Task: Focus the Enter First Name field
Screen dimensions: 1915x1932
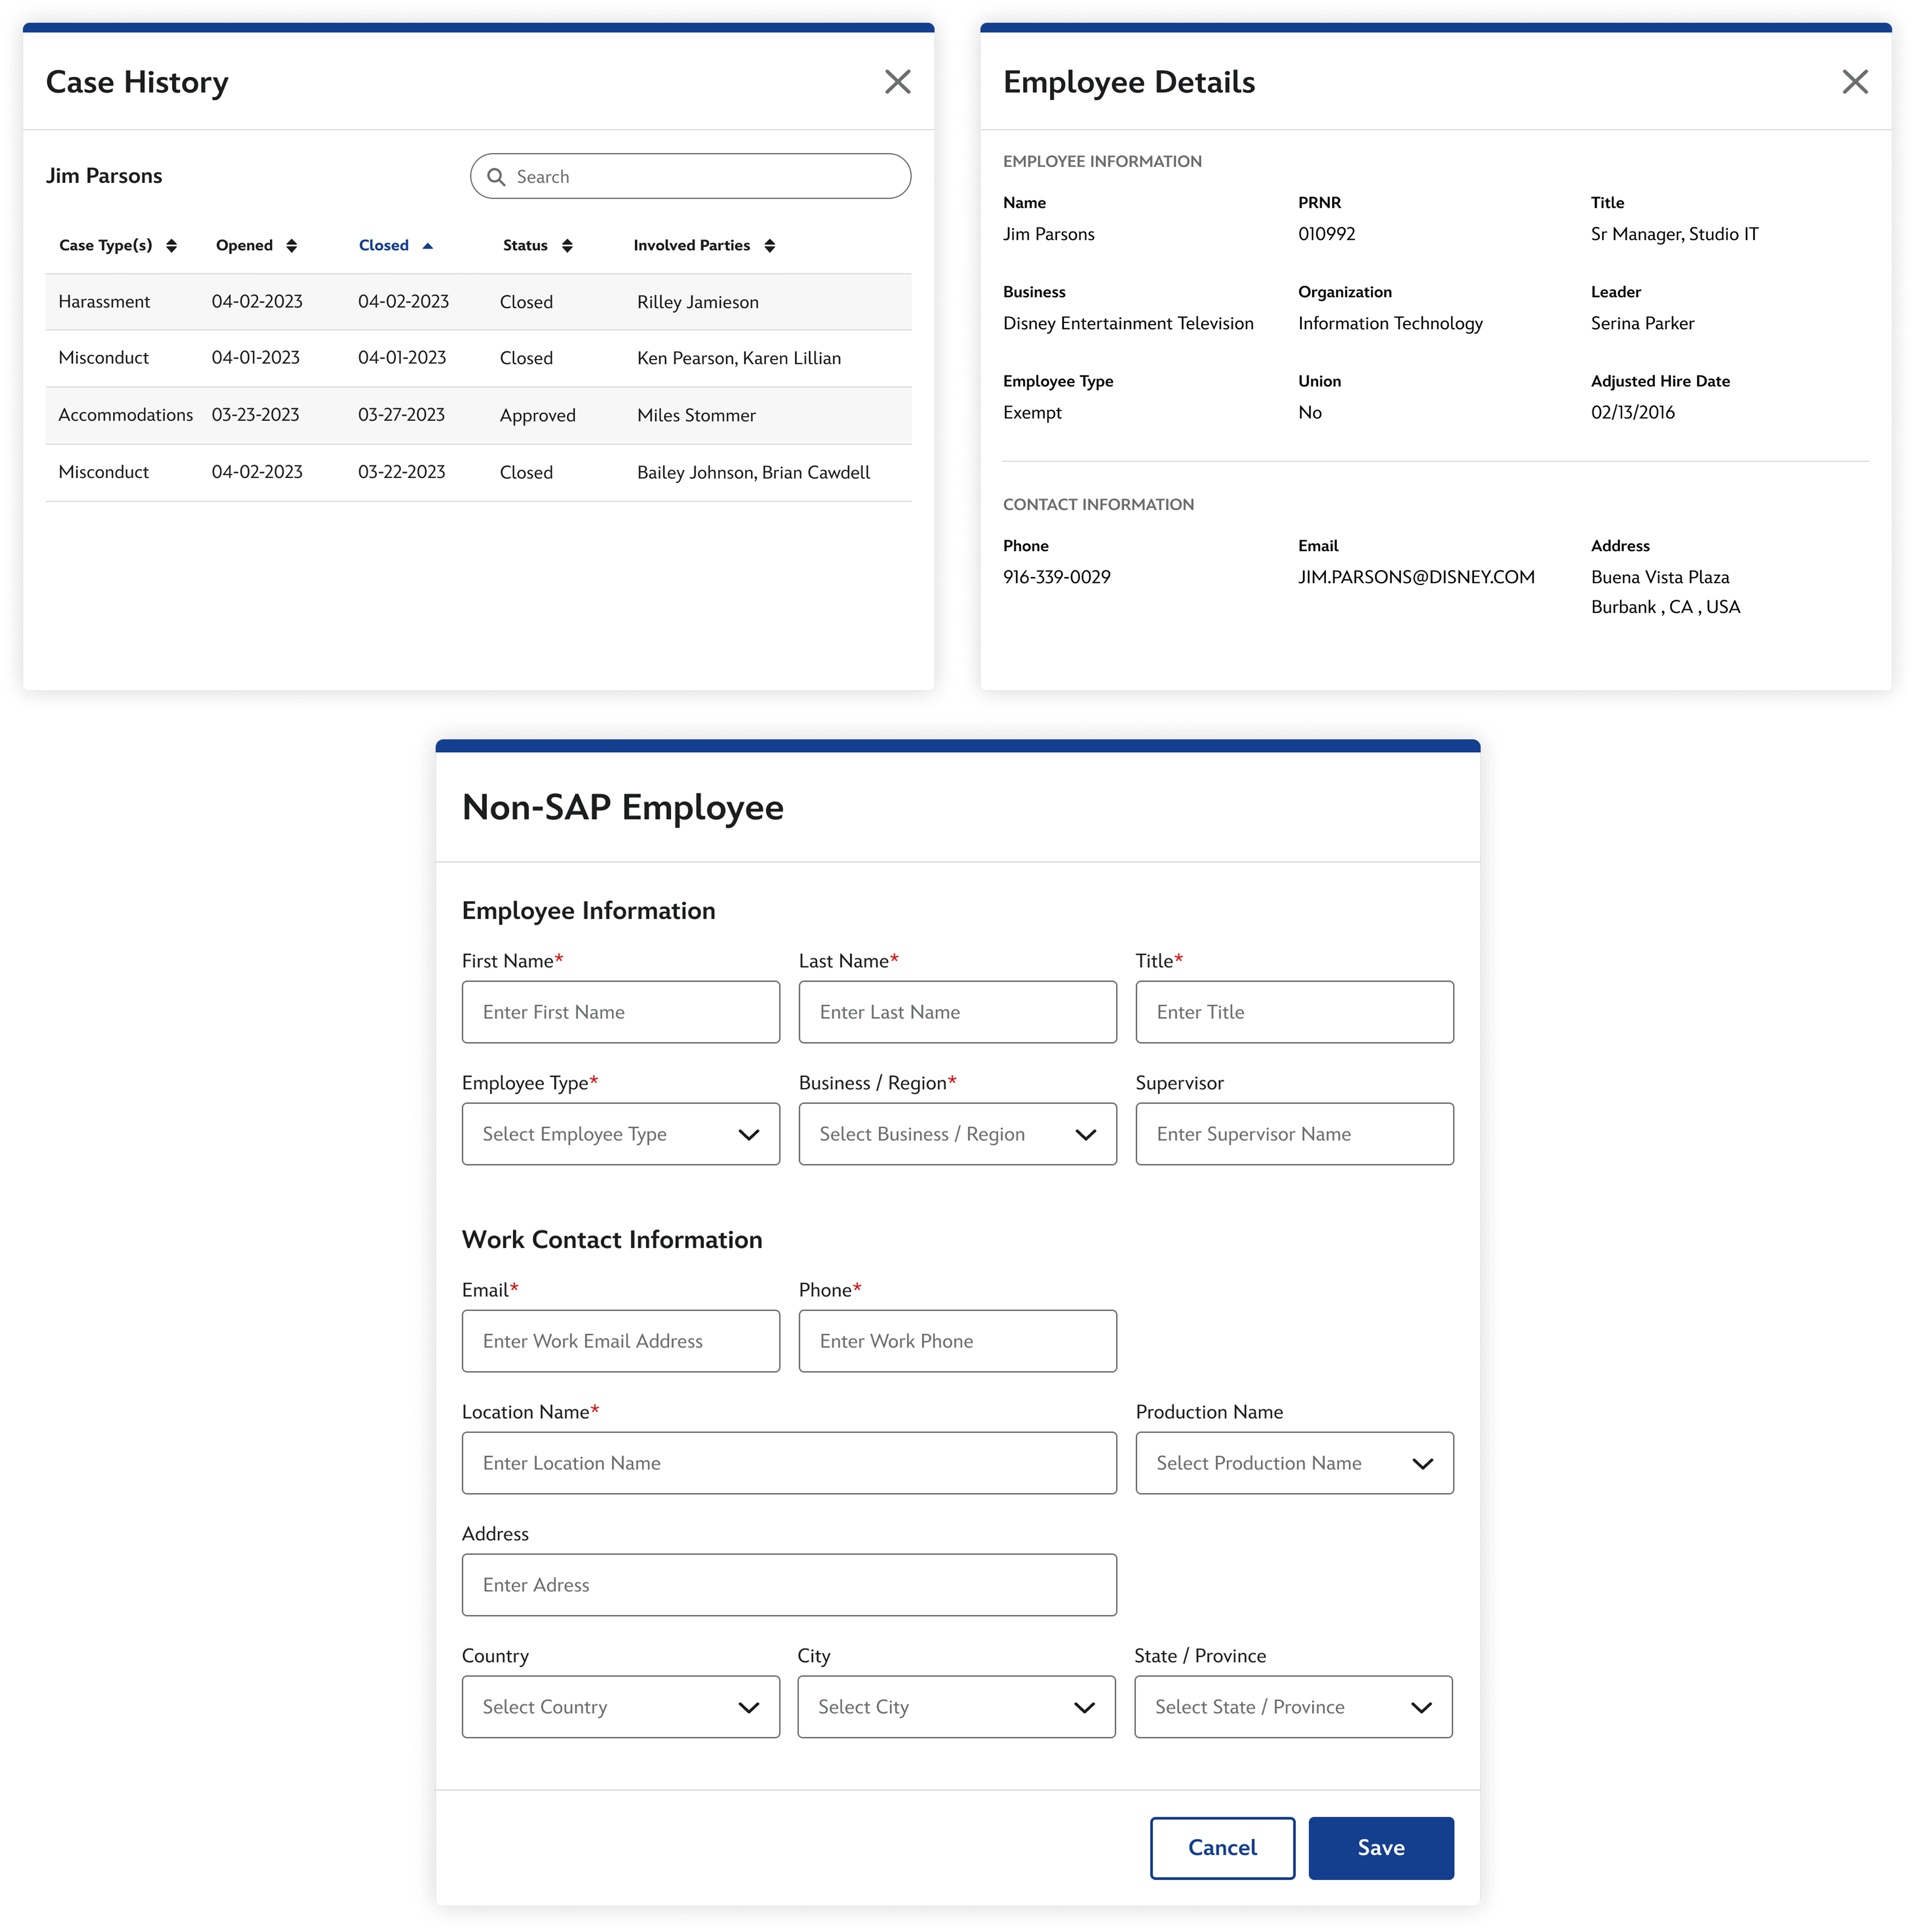Action: [x=620, y=1012]
